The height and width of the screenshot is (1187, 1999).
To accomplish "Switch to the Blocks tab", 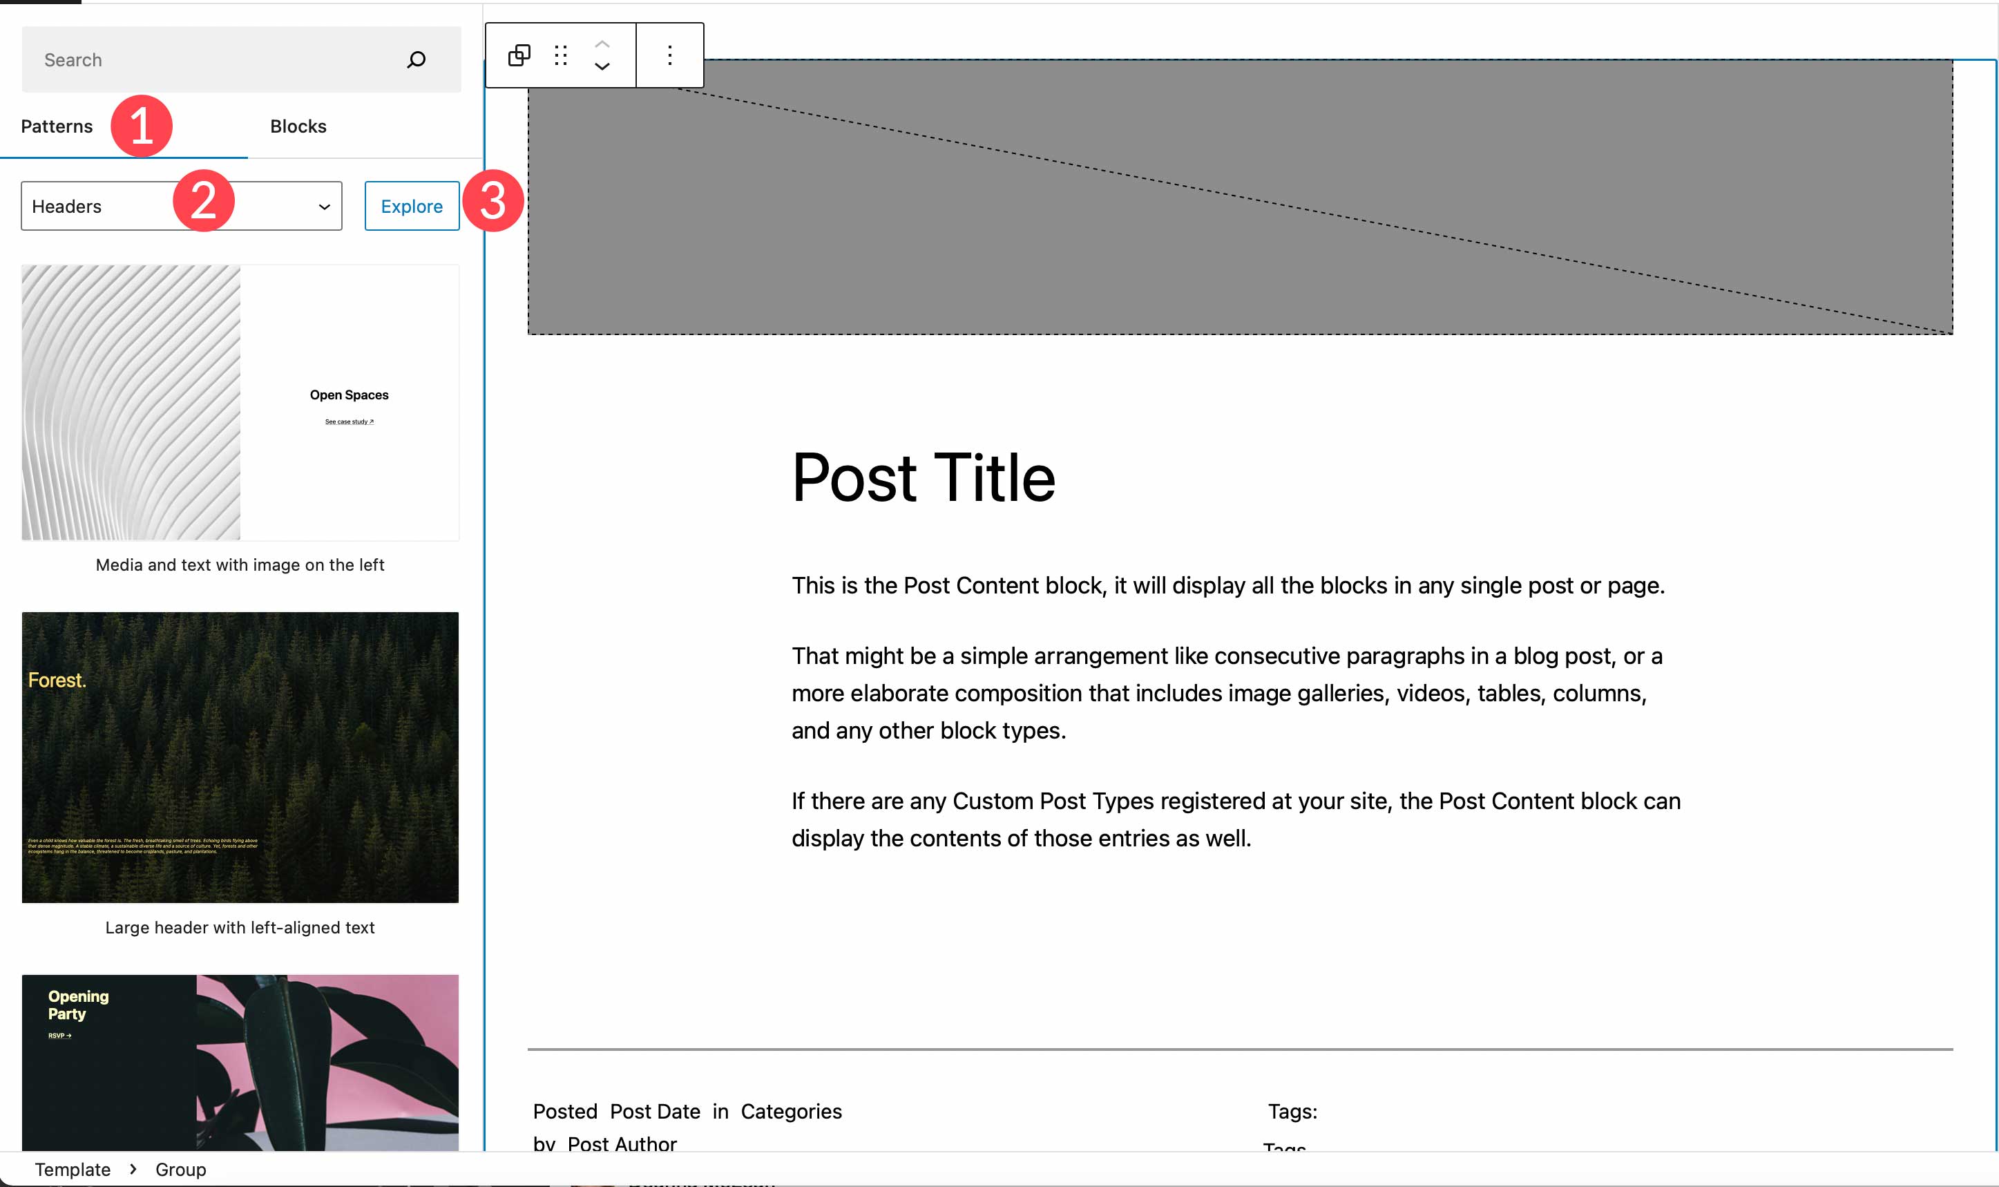I will [x=296, y=126].
